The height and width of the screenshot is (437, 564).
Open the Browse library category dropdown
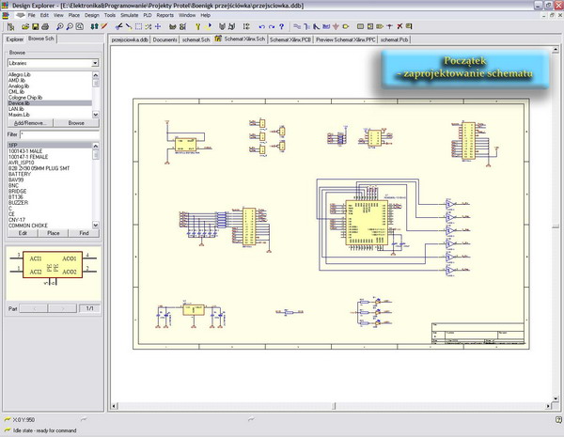pyautogui.click(x=95, y=63)
